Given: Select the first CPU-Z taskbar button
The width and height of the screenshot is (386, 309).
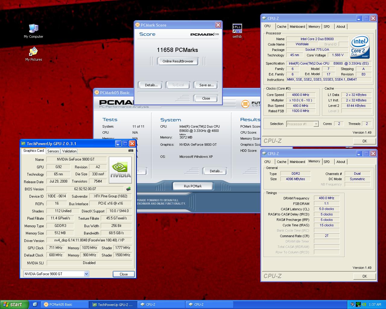Looking at the screenshot, I should 161,304.
